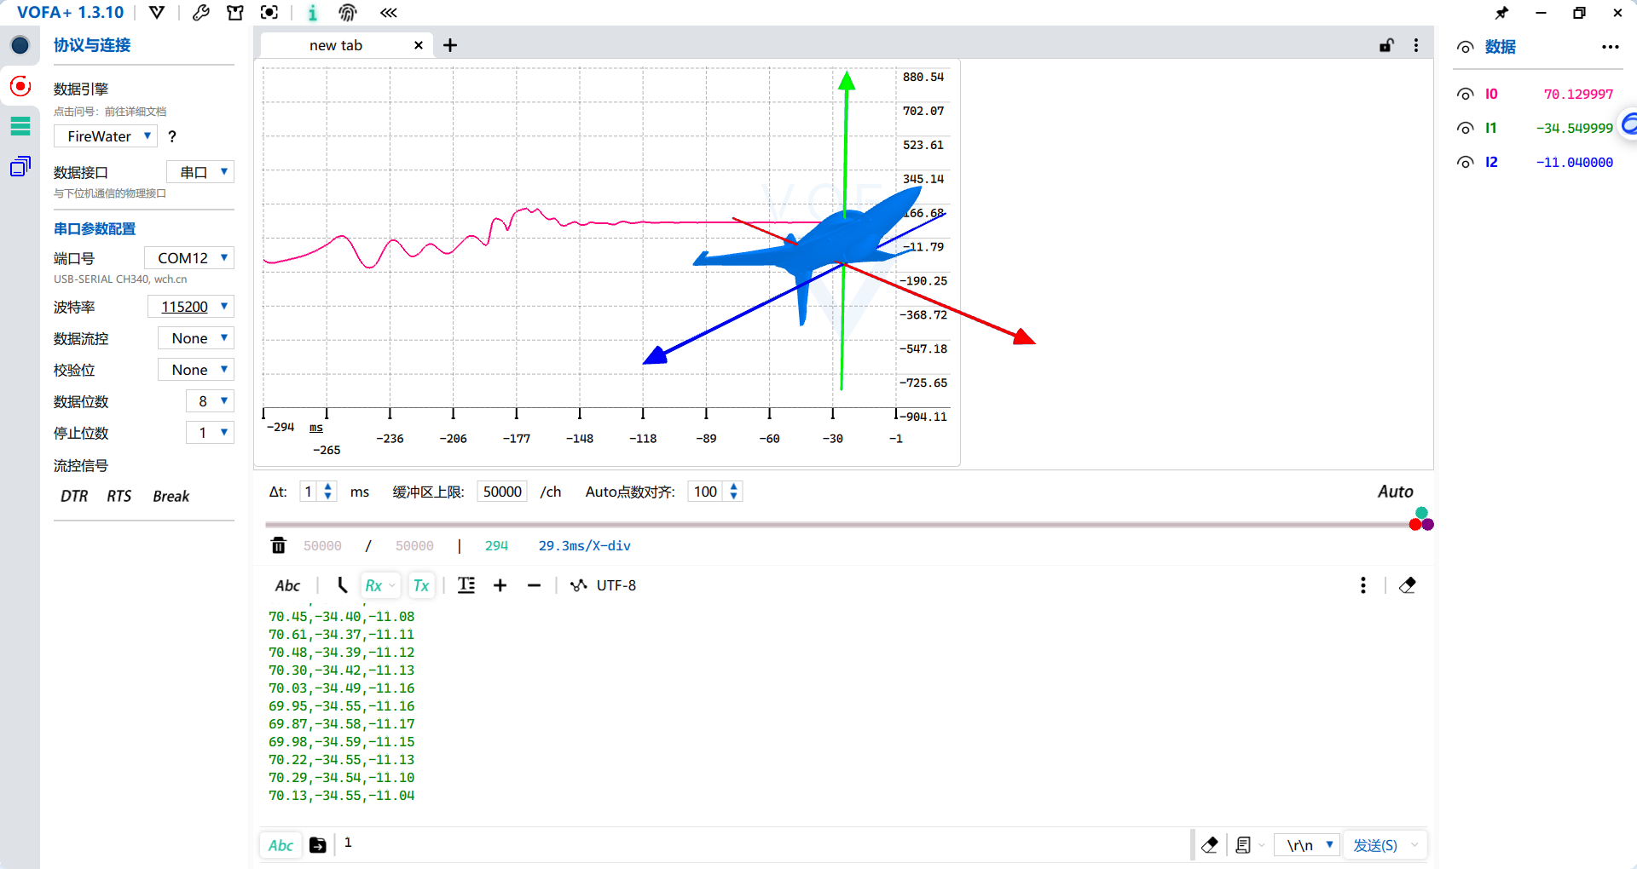Toggle visibility of channel I0
The image size is (1637, 869).
coord(1465,94)
